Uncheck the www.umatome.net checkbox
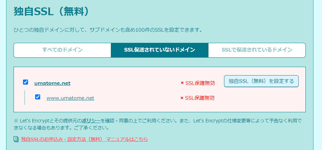The width and height of the screenshot is (322, 150). click(38, 97)
